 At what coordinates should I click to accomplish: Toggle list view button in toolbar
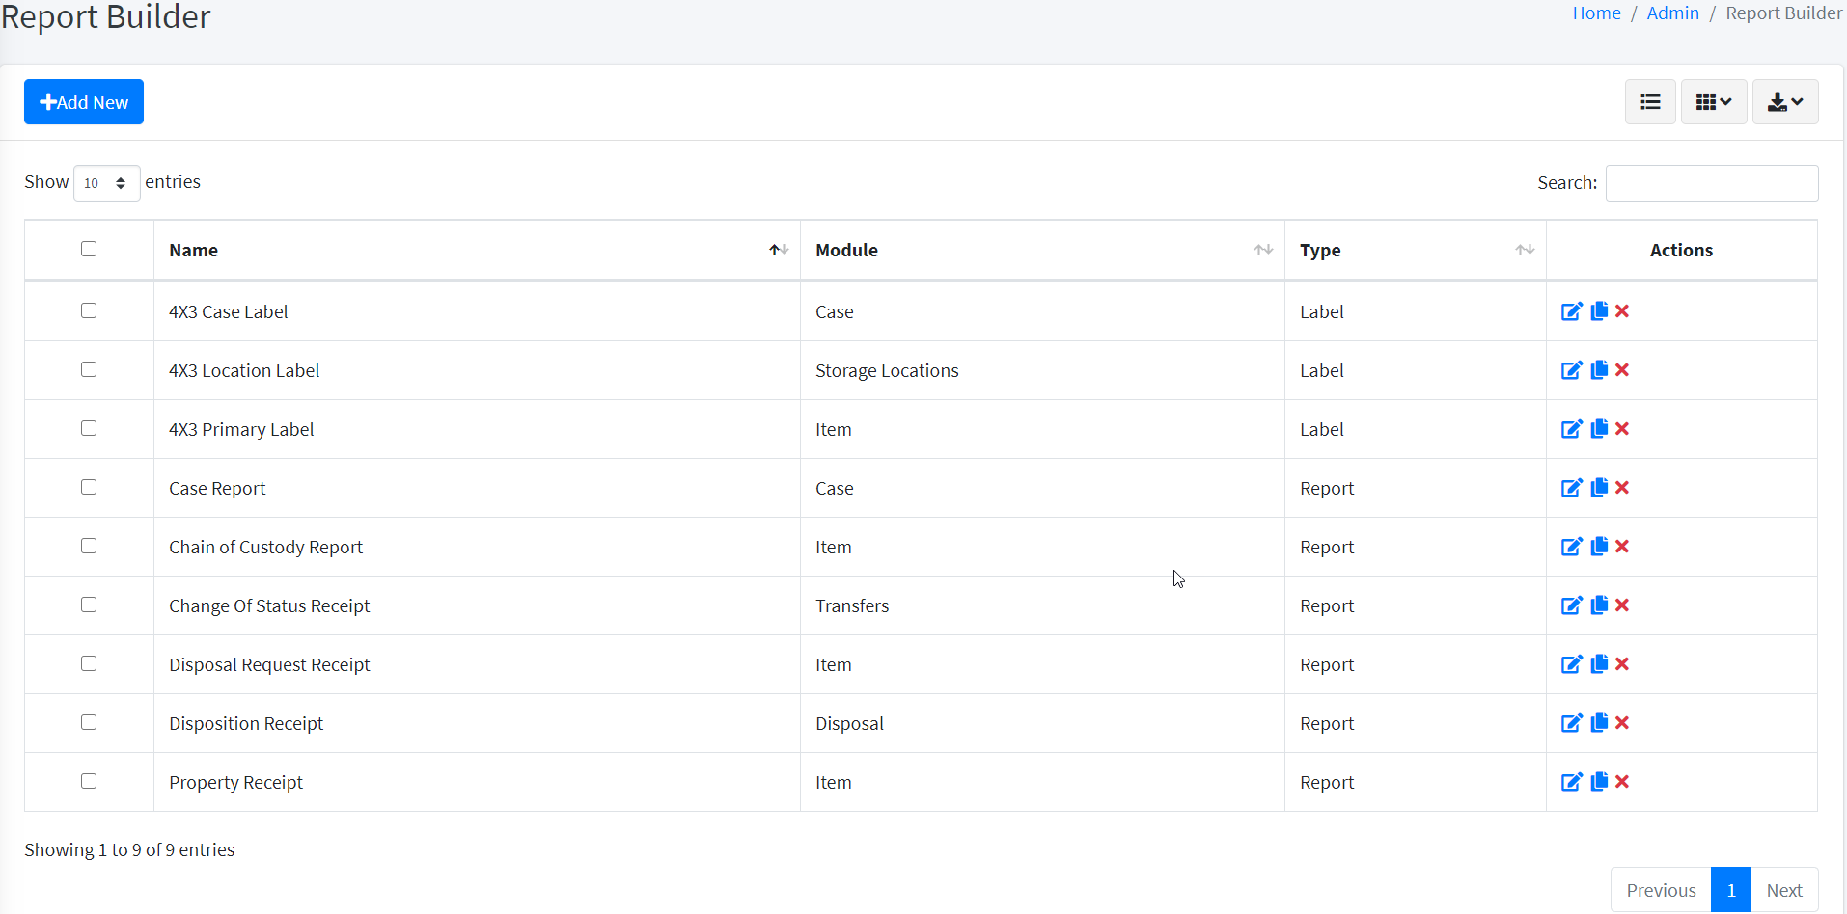point(1650,102)
